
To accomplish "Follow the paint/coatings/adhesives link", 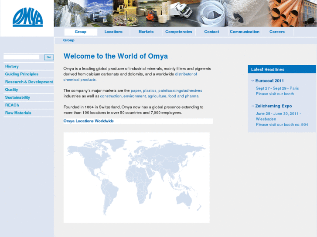I will 180,90.
